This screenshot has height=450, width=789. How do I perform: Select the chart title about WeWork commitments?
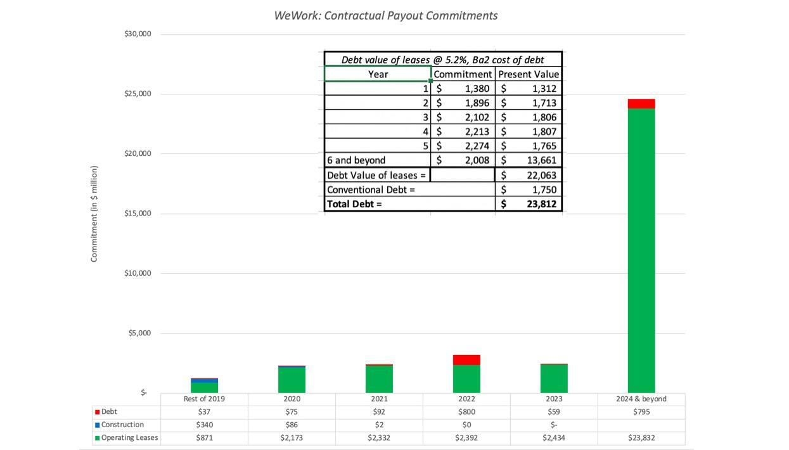(x=385, y=15)
